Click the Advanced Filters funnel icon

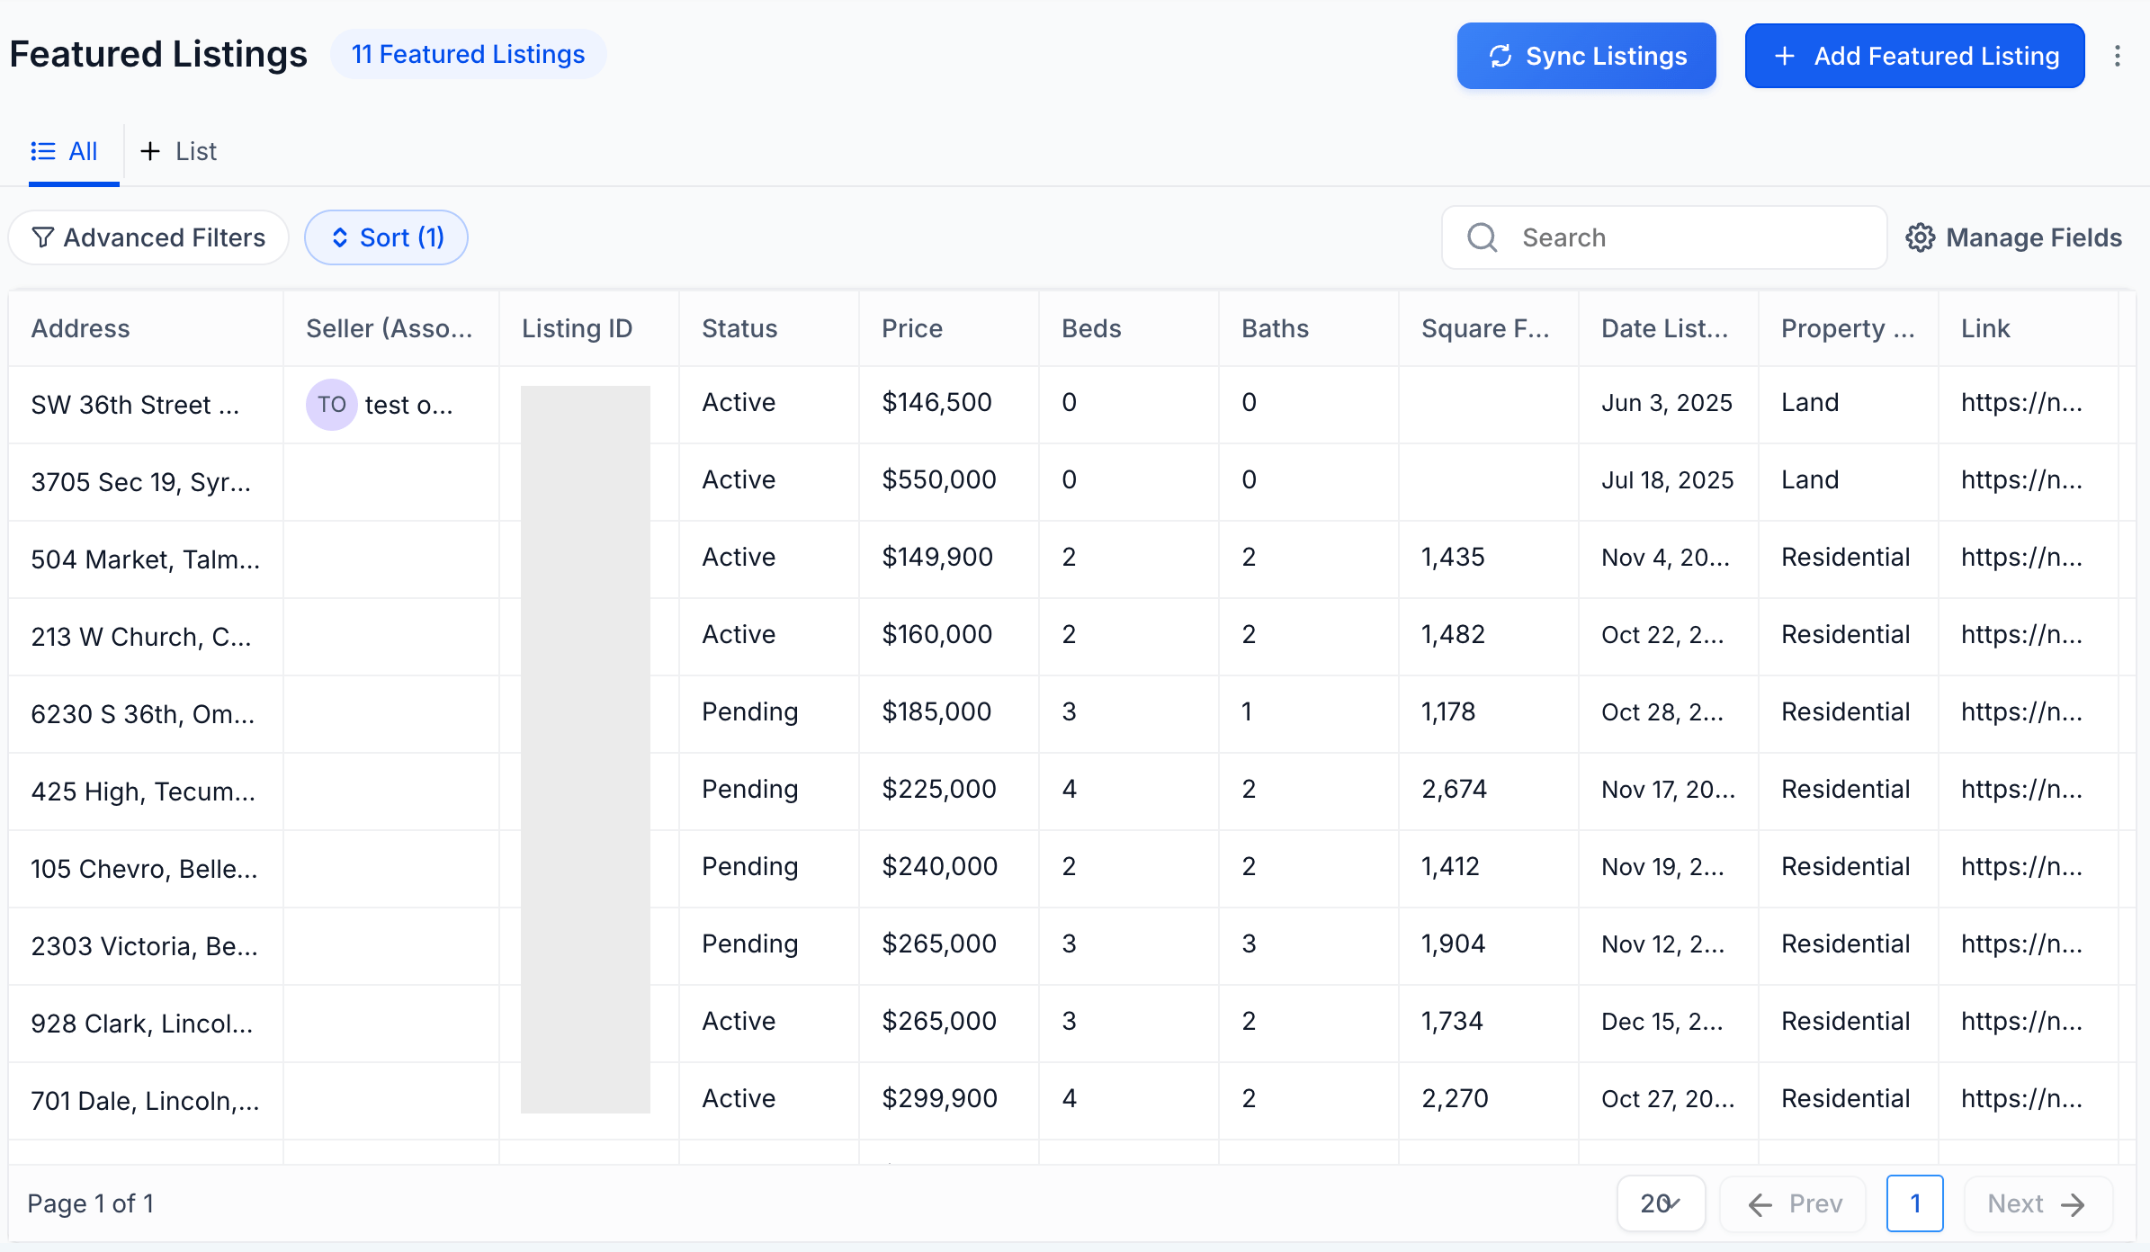(42, 237)
